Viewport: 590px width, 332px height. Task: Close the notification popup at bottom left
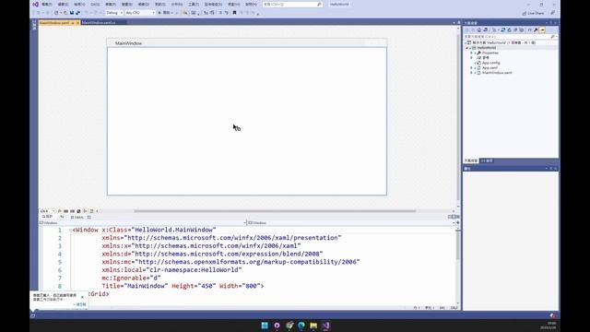tap(82, 297)
